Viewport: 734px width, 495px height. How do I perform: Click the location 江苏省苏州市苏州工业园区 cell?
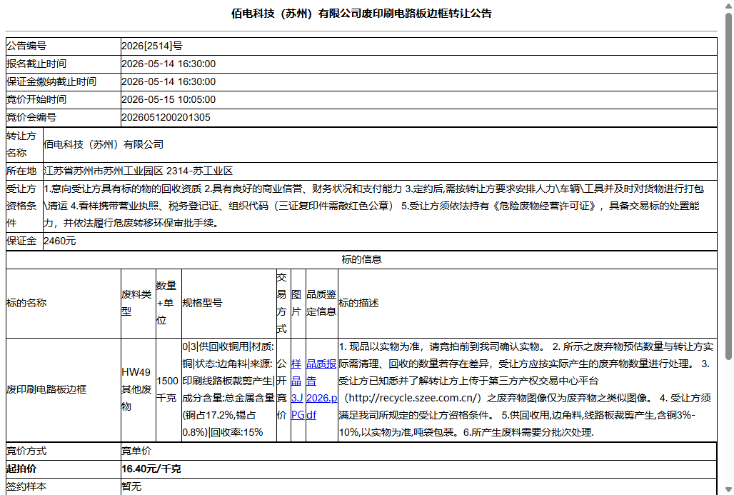[x=380, y=171]
